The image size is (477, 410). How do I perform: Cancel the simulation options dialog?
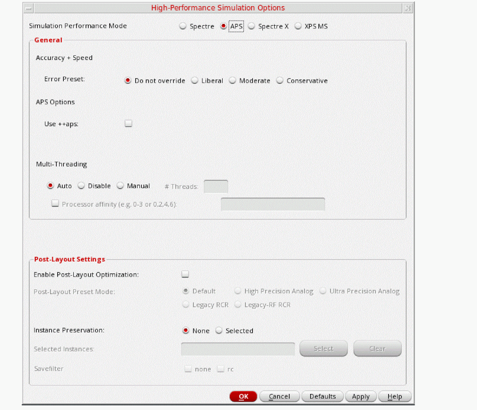point(279,396)
